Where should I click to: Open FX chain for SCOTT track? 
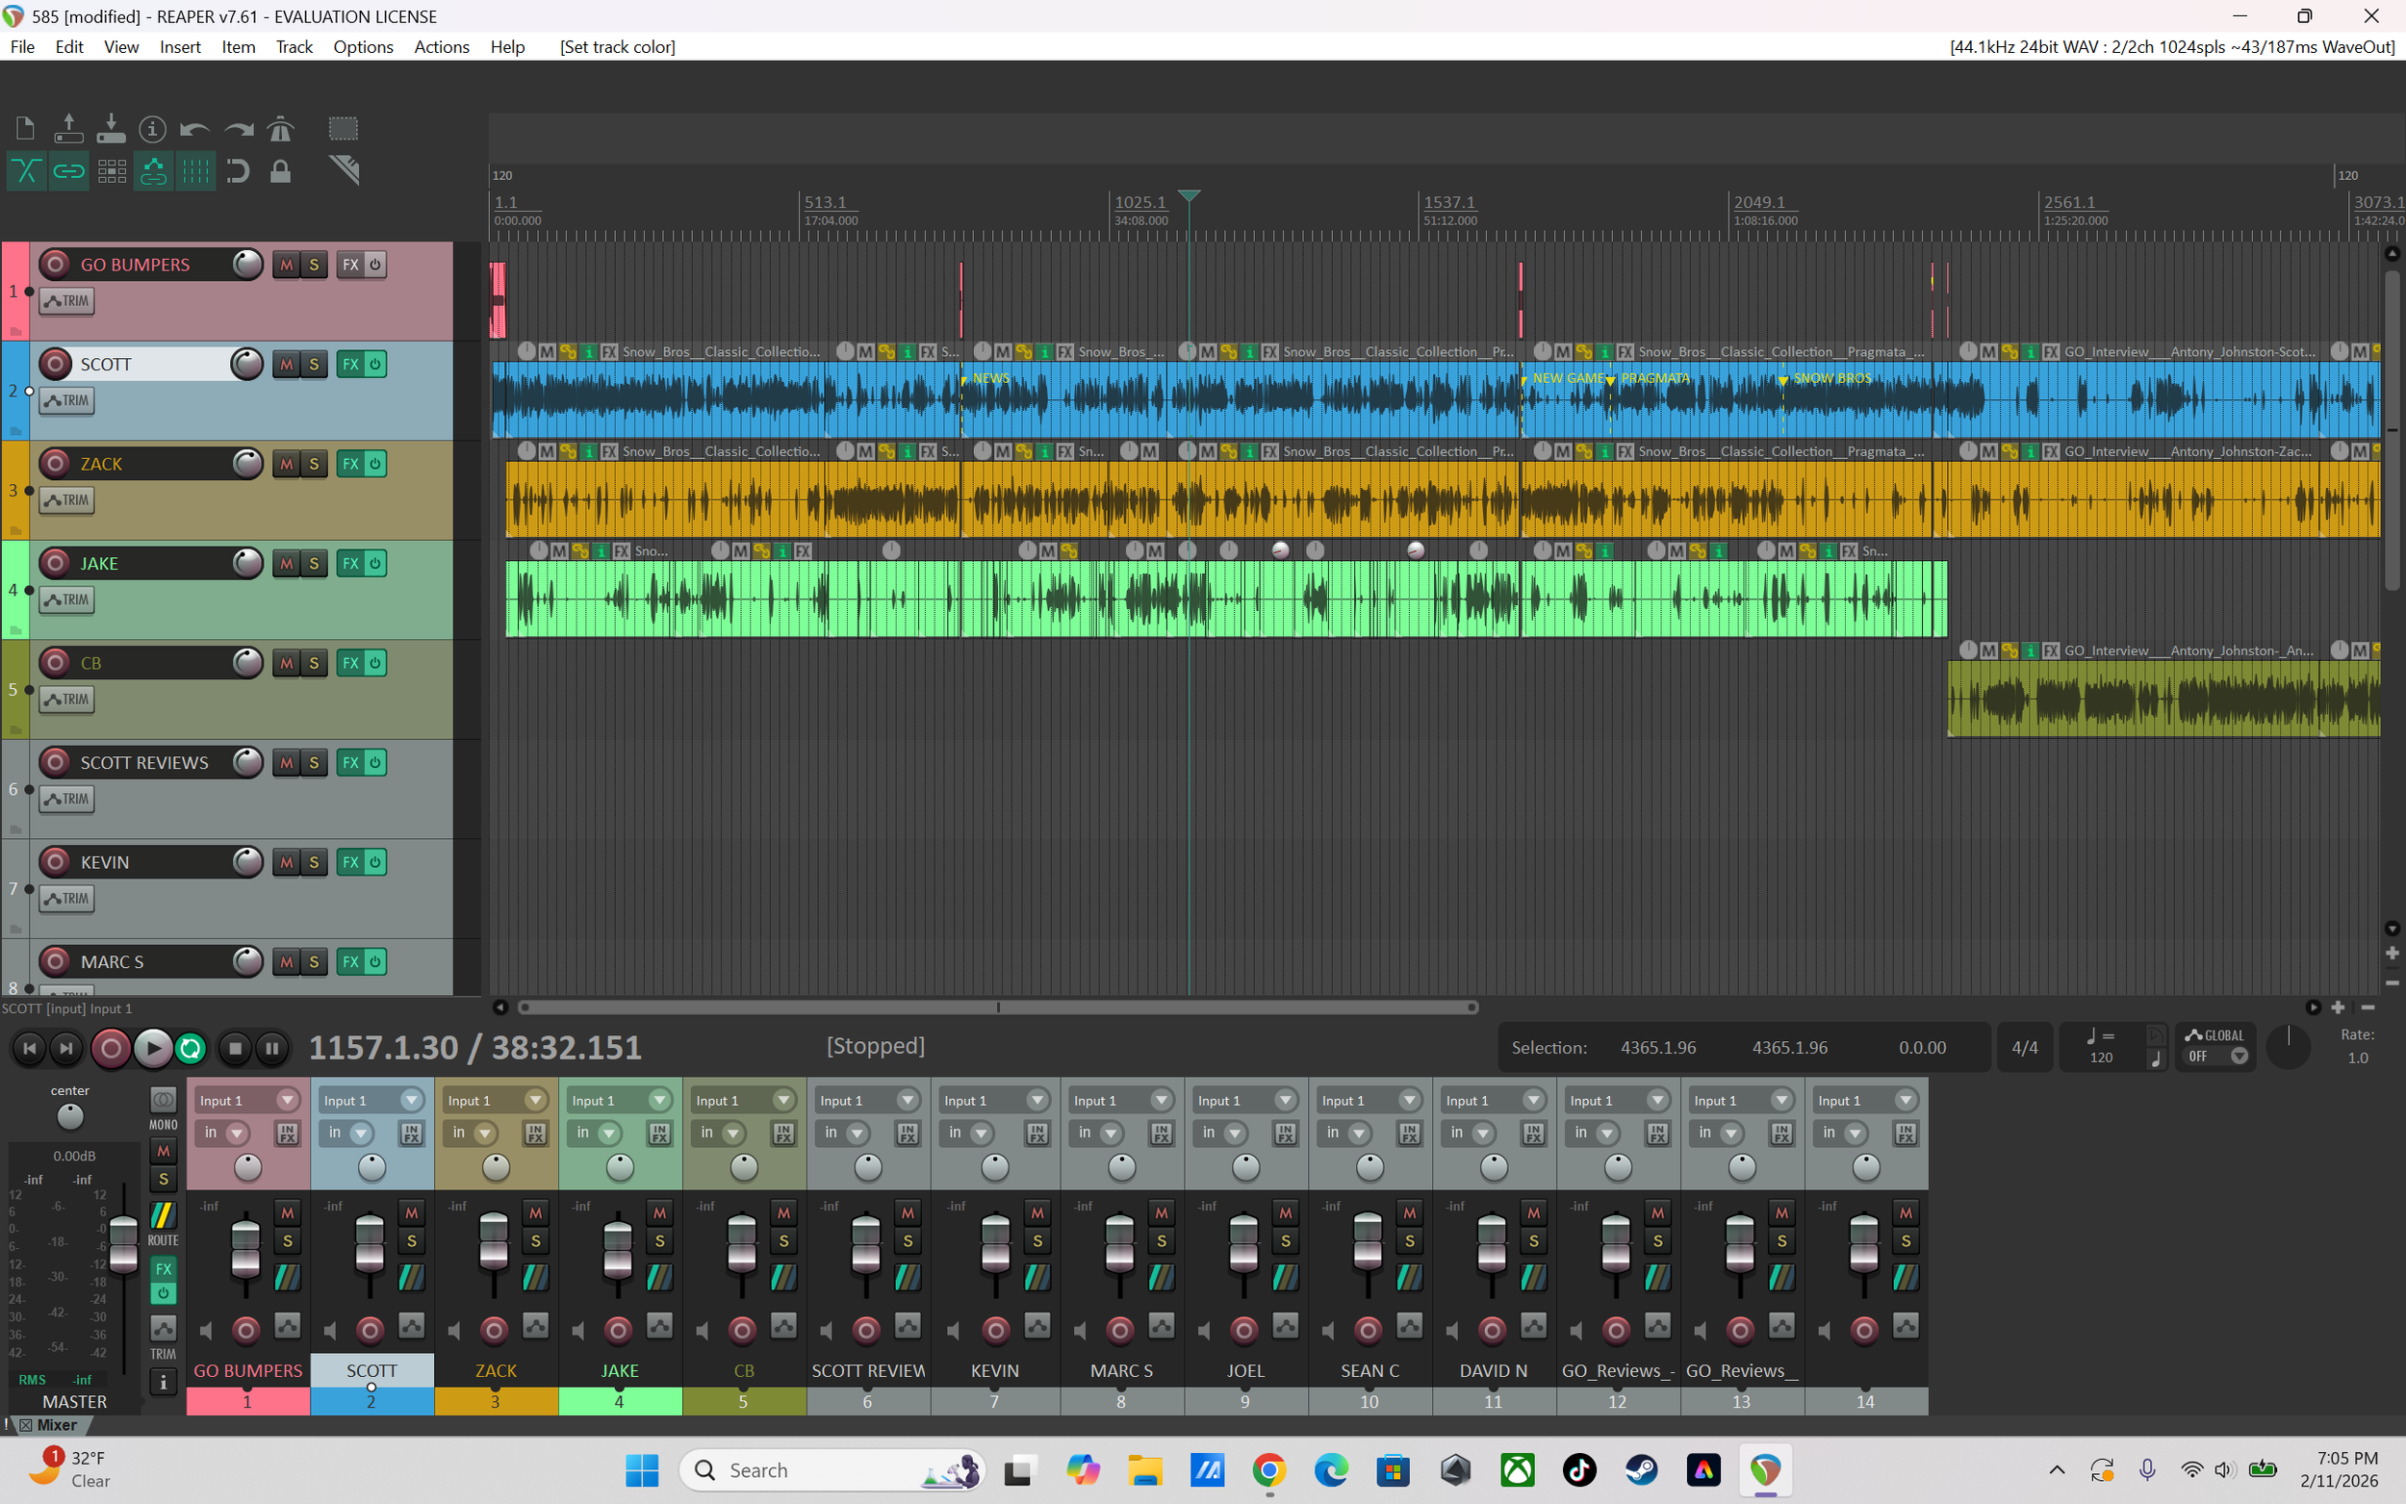pos(350,364)
